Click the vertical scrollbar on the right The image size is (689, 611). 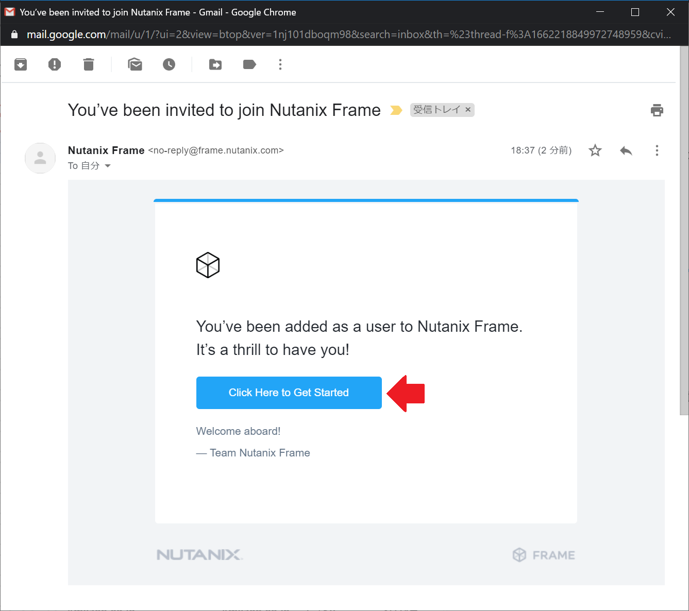pos(684,230)
